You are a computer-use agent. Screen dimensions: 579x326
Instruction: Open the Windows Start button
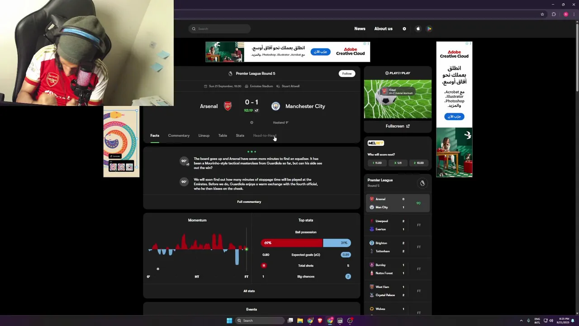pos(229,321)
